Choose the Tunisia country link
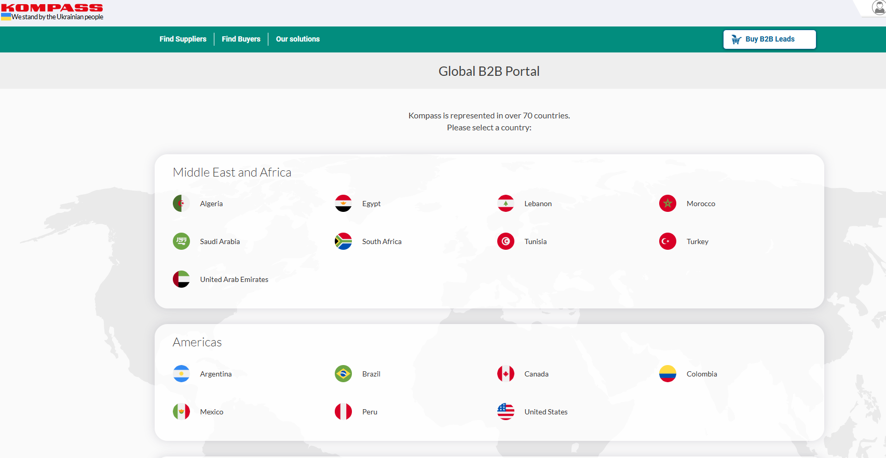This screenshot has width=886, height=458. pos(535,241)
